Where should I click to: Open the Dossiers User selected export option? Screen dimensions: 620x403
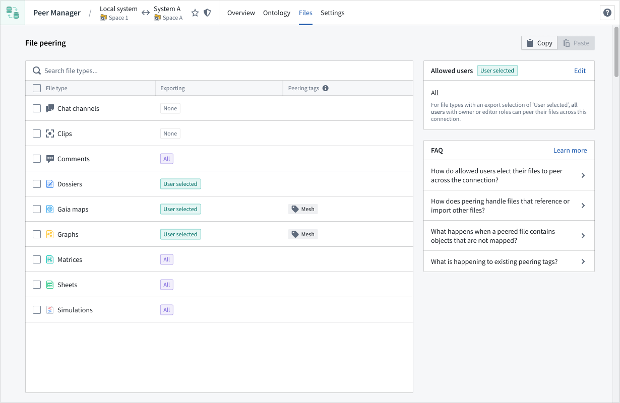pyautogui.click(x=180, y=184)
